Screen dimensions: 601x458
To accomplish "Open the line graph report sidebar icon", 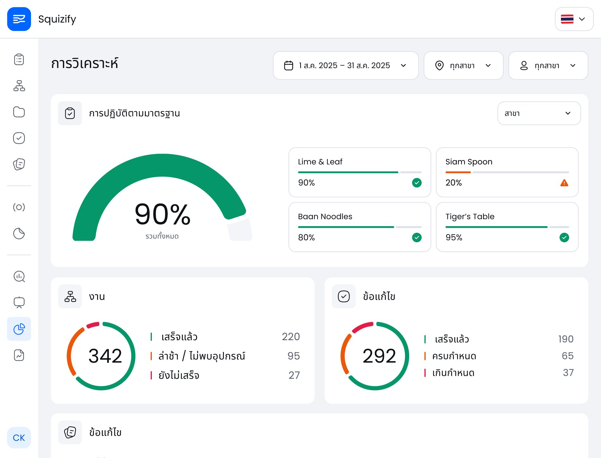I will coord(19,355).
